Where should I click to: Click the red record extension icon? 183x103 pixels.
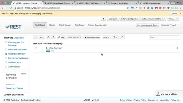[x=144, y=8]
